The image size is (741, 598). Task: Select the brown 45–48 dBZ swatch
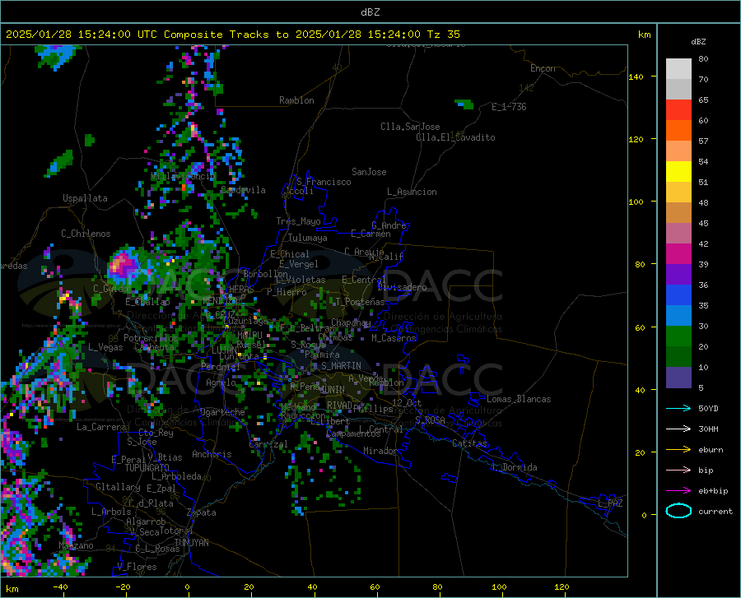678,213
